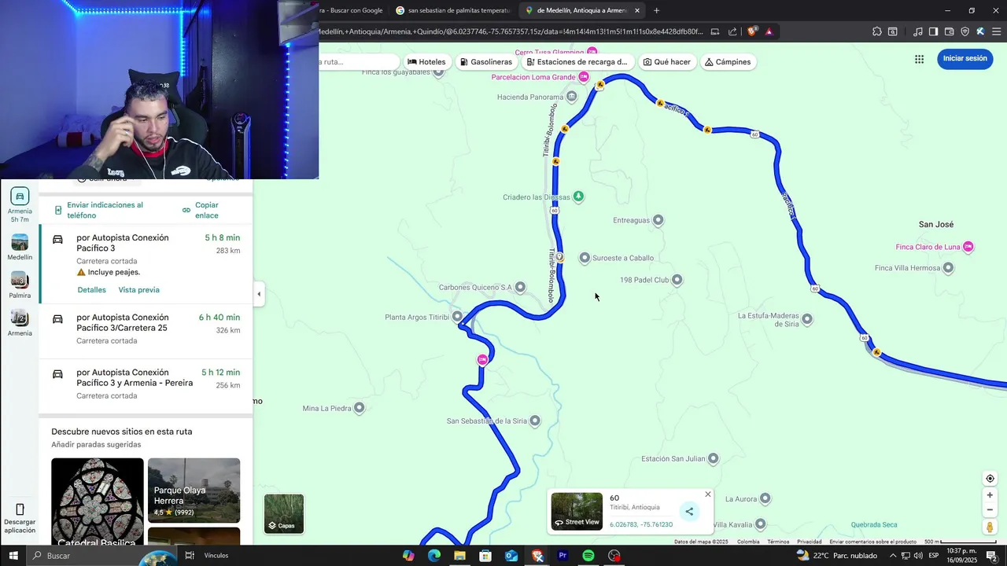Open the browser hamburger main menu
The width and height of the screenshot is (1007, 566).
(x=996, y=31)
